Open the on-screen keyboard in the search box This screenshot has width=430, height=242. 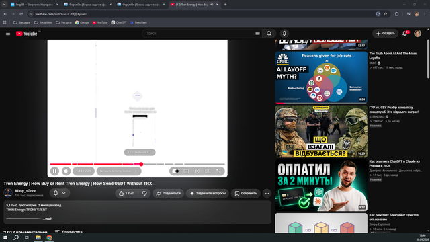pos(257,34)
